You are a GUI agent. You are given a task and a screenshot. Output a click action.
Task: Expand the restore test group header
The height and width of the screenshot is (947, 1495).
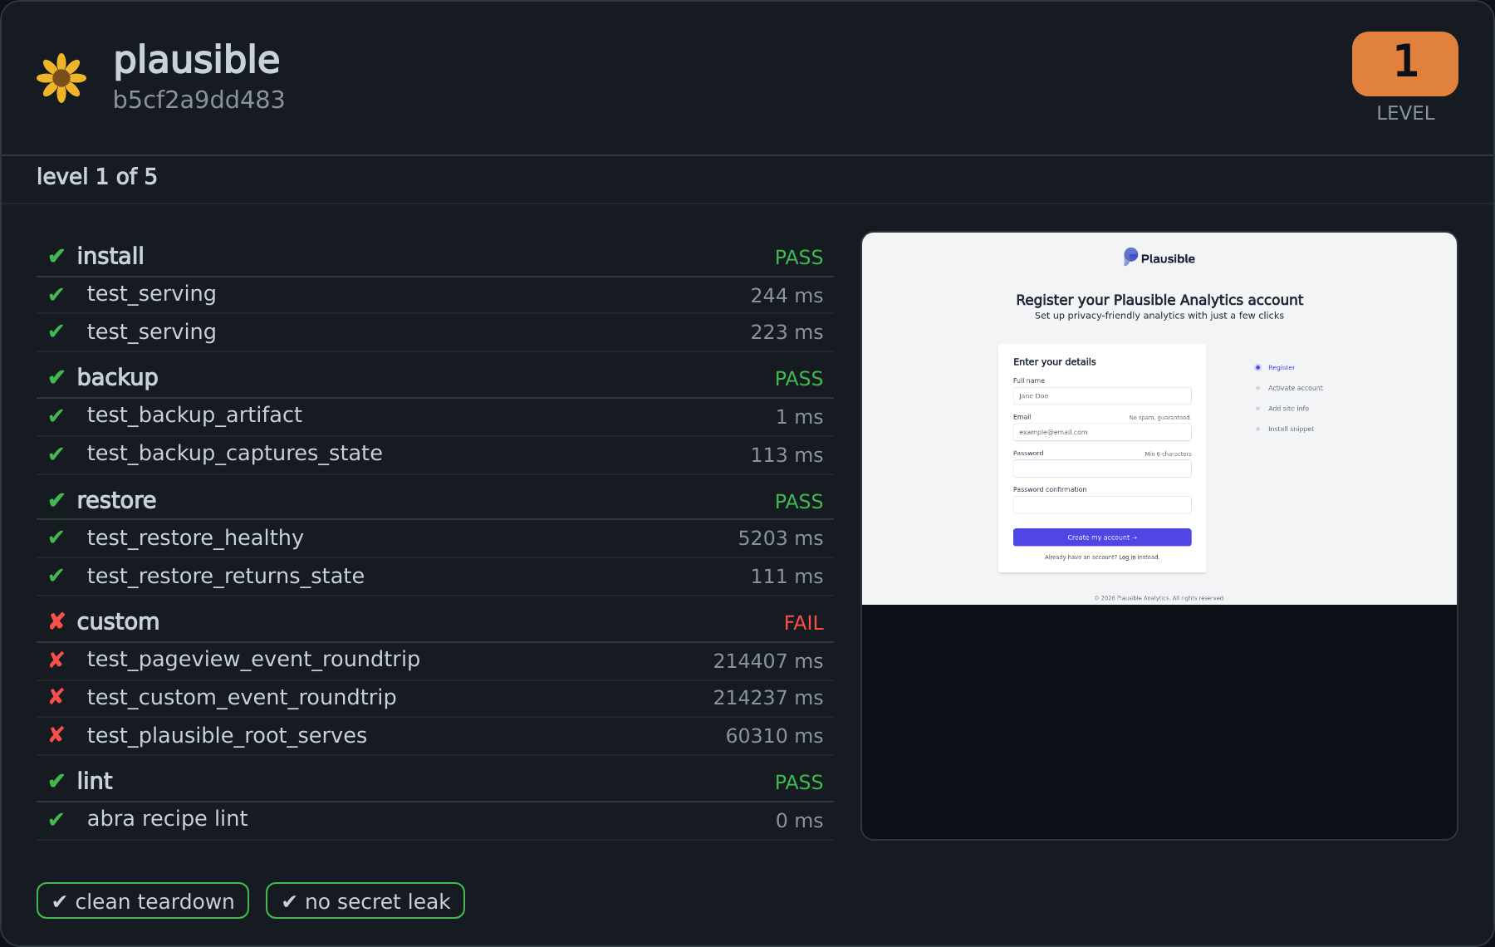[x=435, y=500]
